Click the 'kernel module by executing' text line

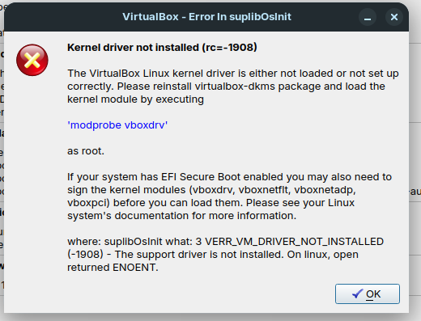(x=135, y=99)
